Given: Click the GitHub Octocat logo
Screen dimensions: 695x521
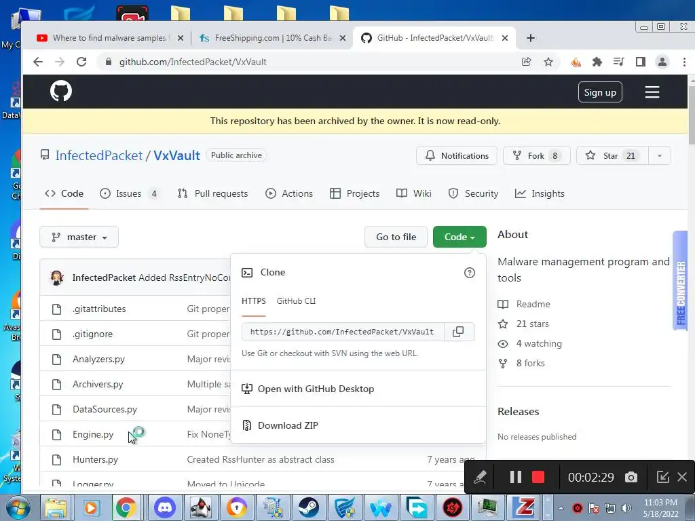Looking at the screenshot, I should point(60,92).
